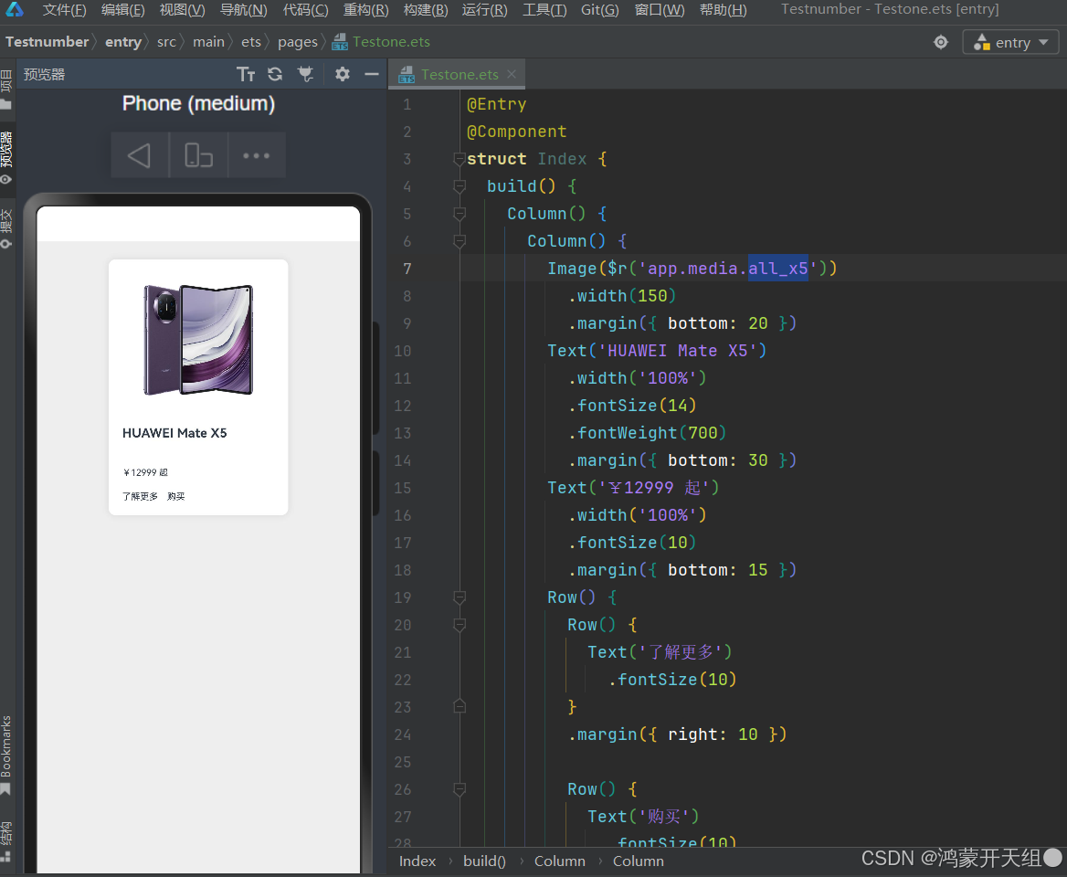Switch to the Testone.ets editor tab

click(x=459, y=75)
